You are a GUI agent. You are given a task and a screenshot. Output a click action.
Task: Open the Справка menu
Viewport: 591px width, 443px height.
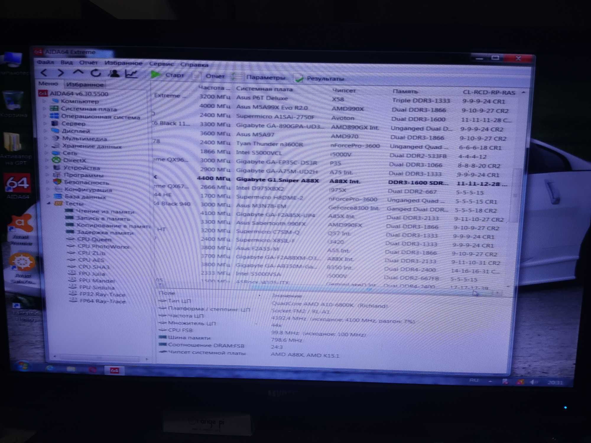[194, 65]
